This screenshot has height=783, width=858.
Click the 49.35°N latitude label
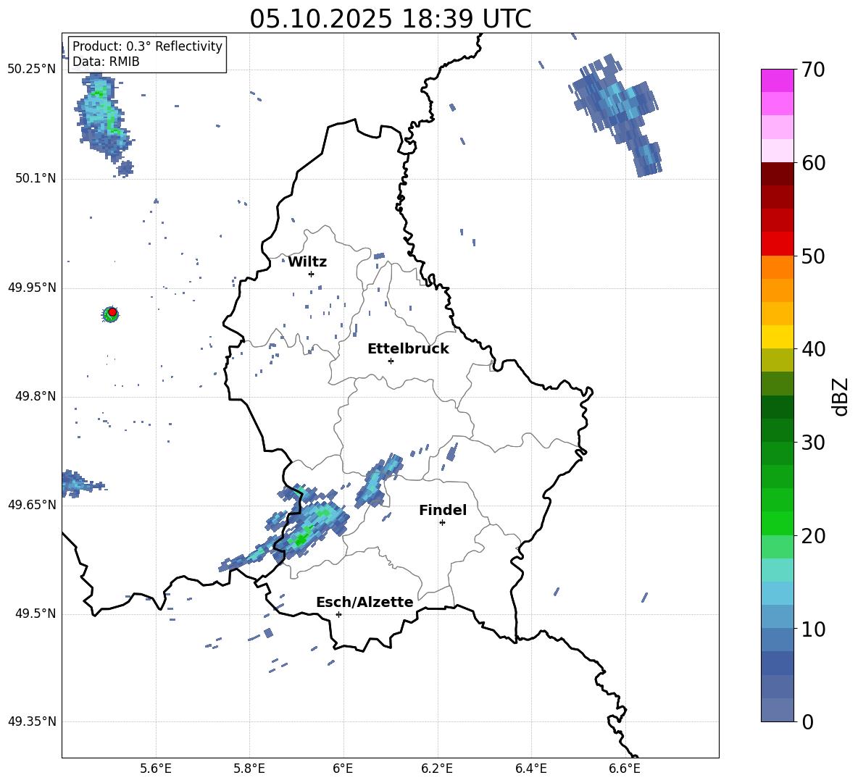pyautogui.click(x=32, y=721)
